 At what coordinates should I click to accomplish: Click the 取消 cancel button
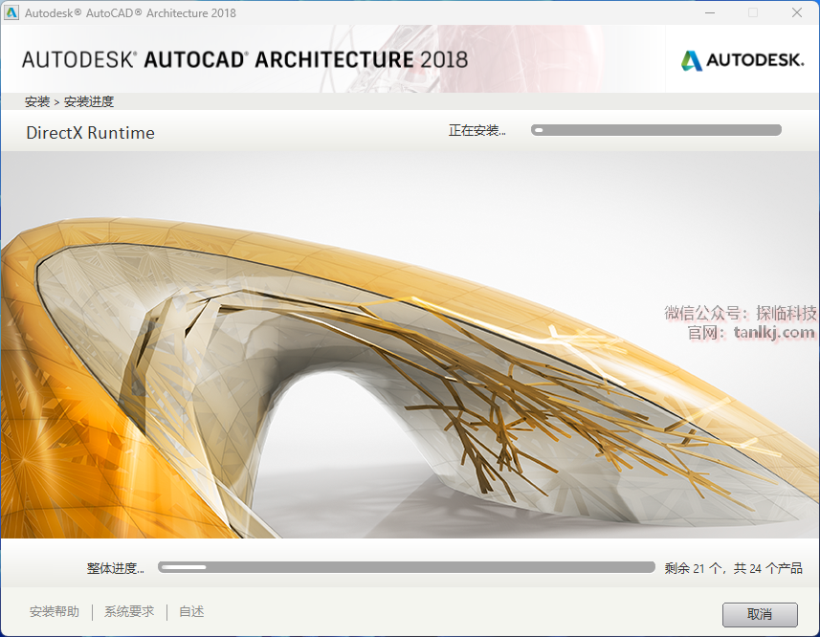point(760,614)
